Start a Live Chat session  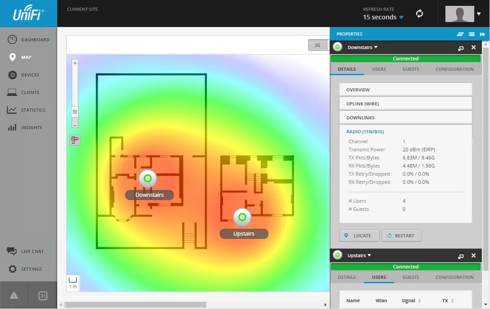tap(26, 251)
